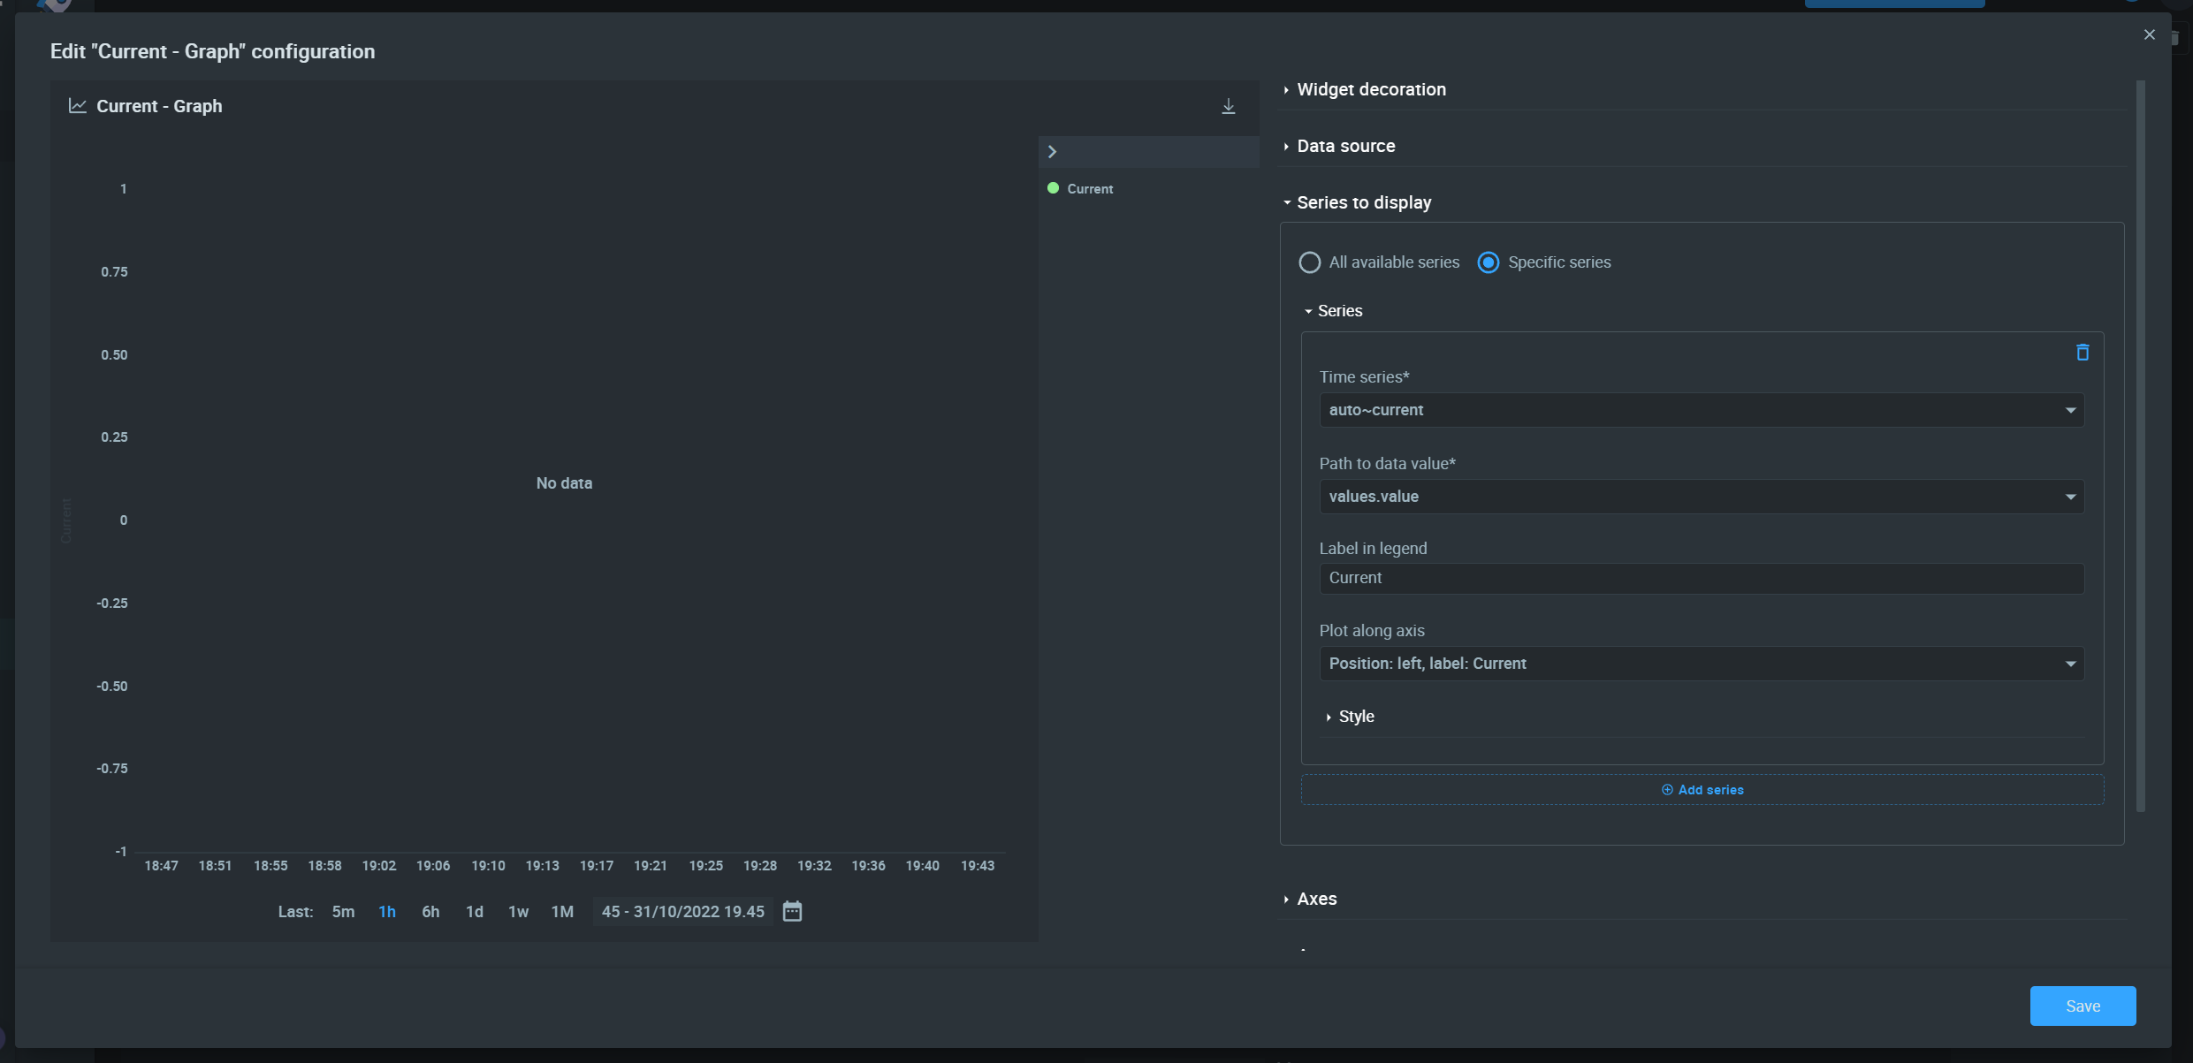The height and width of the screenshot is (1063, 2193).
Task: Toggle the Current series legend dot
Action: (x=1053, y=188)
